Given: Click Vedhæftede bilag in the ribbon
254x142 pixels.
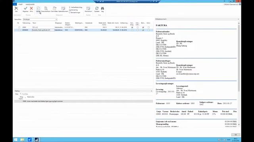Looking at the screenshot, I should click(x=76, y=7).
